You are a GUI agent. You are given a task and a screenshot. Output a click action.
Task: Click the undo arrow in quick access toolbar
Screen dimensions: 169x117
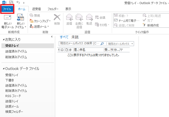tap(18, 3)
